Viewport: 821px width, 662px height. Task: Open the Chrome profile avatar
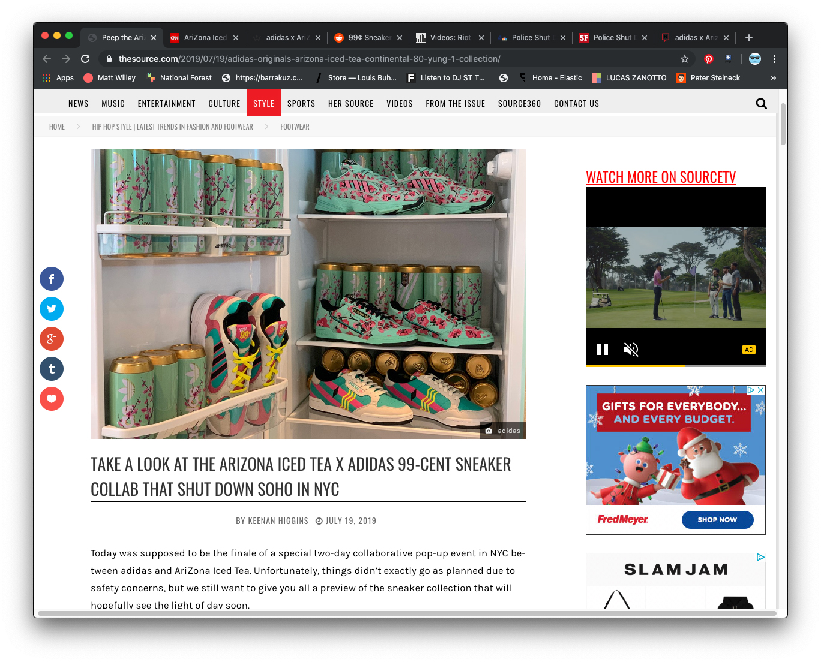755,59
